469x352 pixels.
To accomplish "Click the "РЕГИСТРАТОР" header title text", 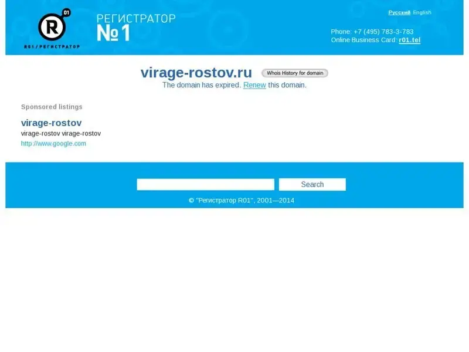I will [136, 18].
